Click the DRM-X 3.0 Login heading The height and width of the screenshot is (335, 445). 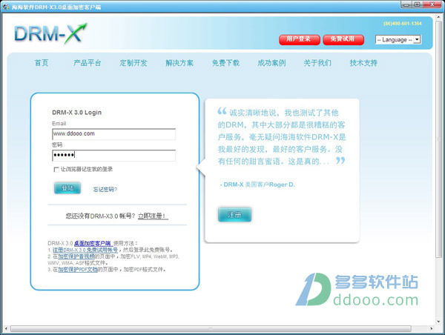(x=76, y=113)
